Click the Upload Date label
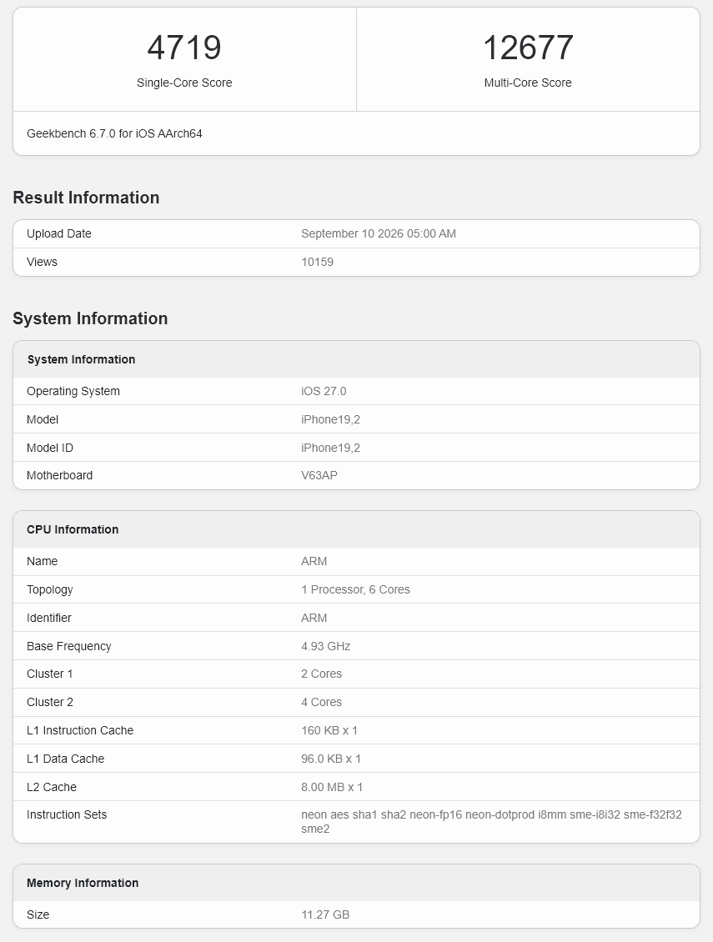The image size is (713, 942). coord(59,233)
